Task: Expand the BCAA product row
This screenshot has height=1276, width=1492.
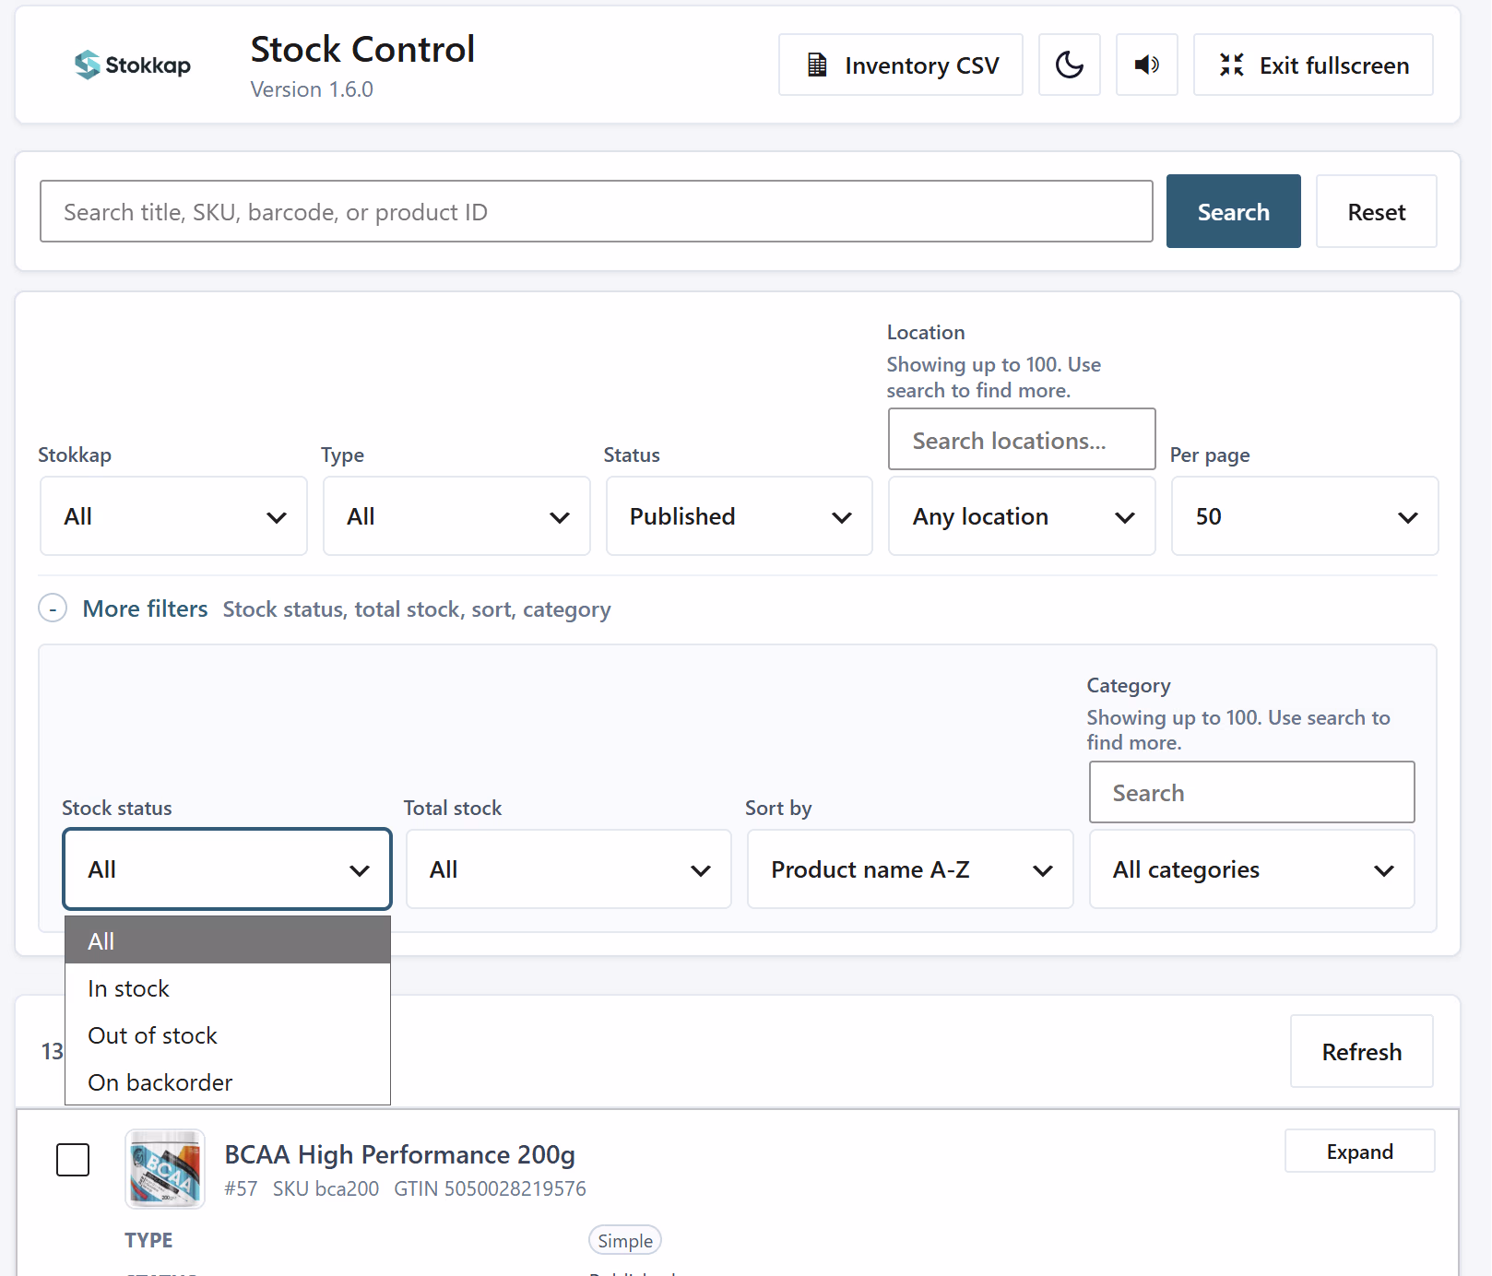Action: coord(1360,1152)
